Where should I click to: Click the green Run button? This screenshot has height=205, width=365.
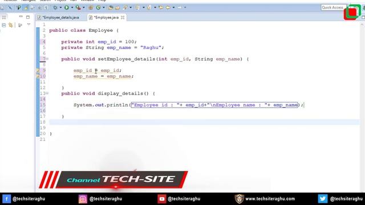[67, 7]
